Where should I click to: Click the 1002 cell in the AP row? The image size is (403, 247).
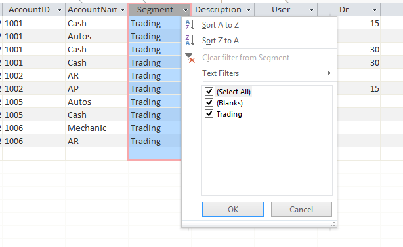(x=33, y=88)
